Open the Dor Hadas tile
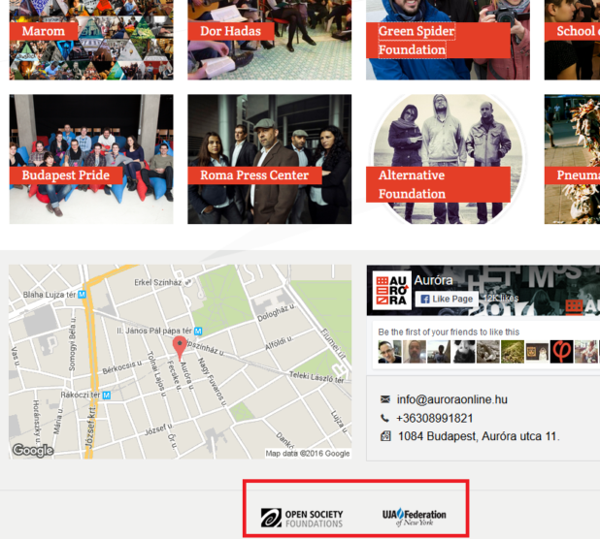 pos(269,39)
